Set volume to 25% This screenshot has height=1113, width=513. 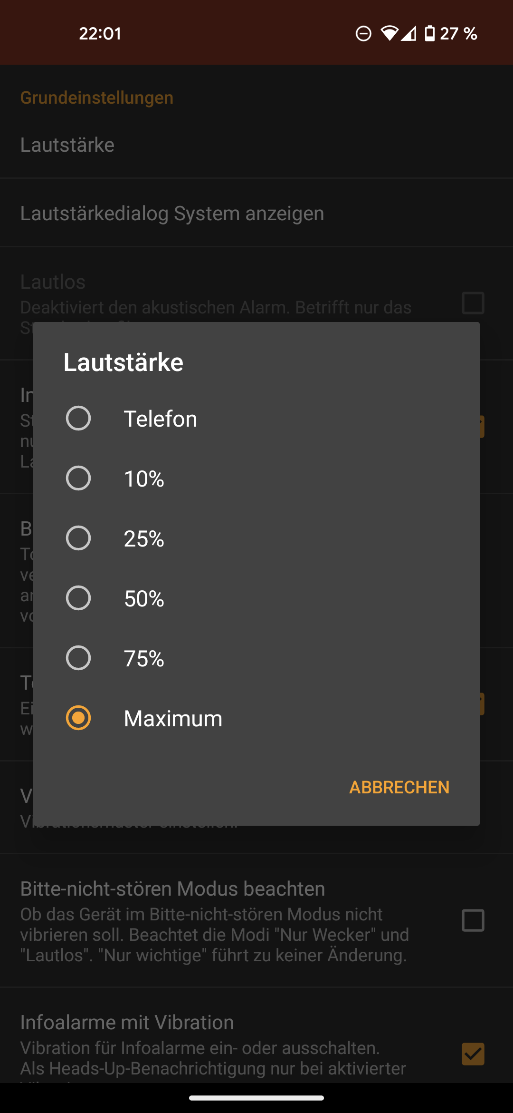[78, 538]
